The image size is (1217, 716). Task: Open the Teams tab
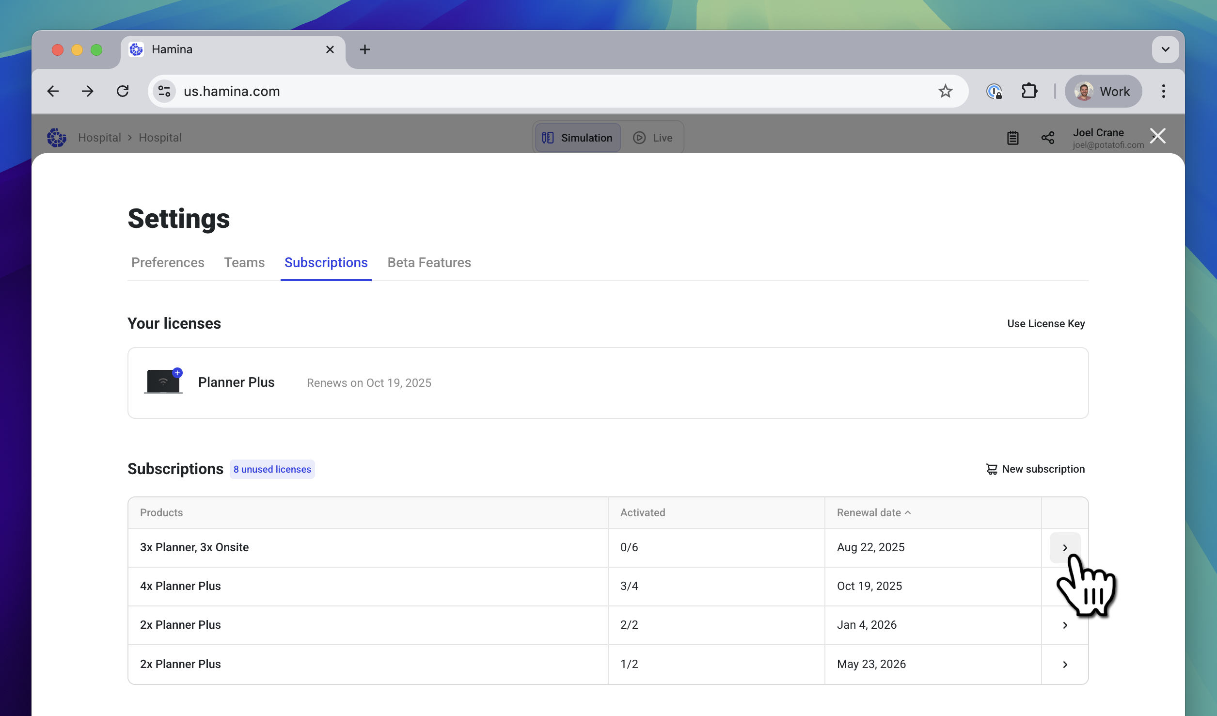(244, 262)
